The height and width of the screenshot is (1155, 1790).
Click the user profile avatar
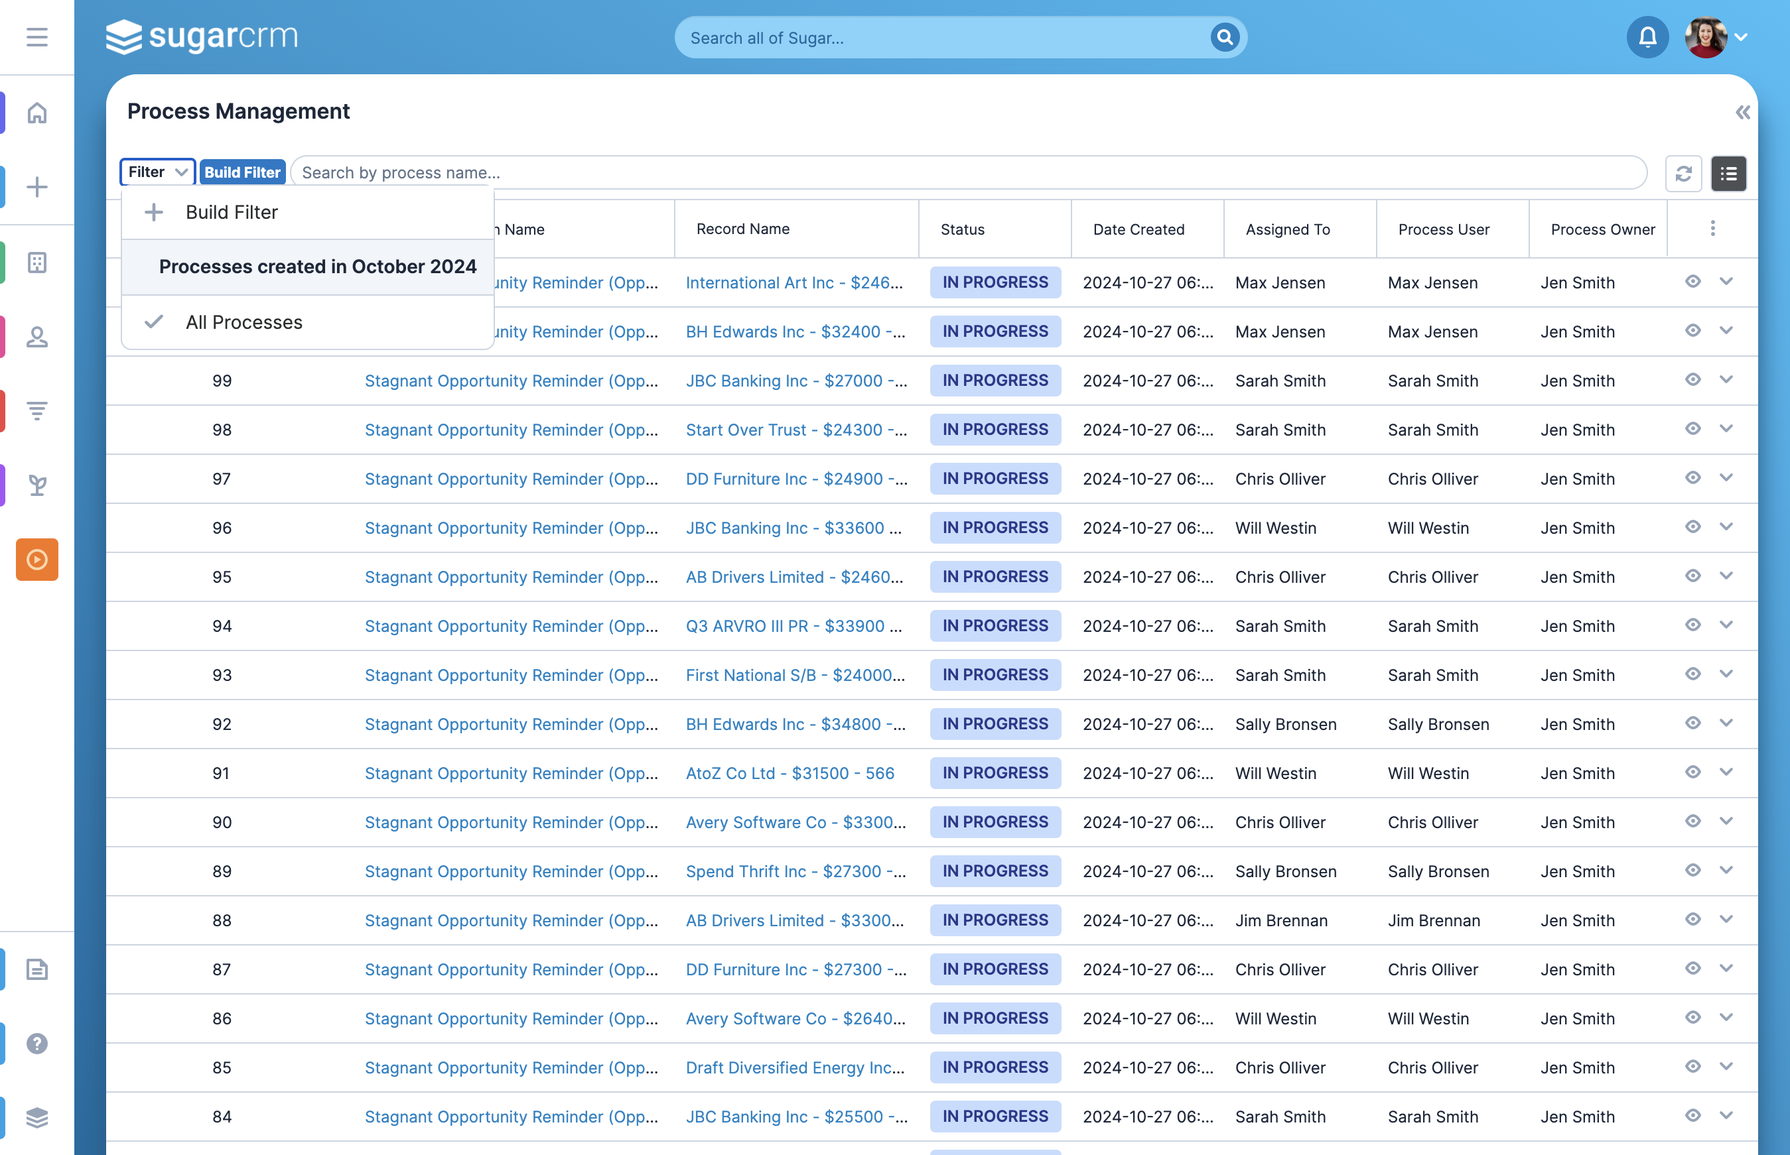pyautogui.click(x=1705, y=36)
